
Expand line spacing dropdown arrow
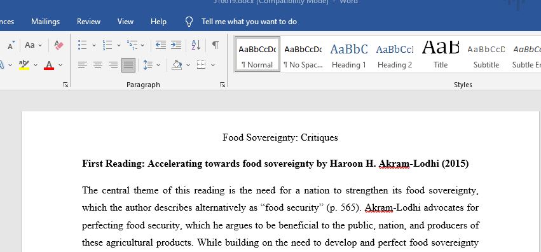(158, 65)
